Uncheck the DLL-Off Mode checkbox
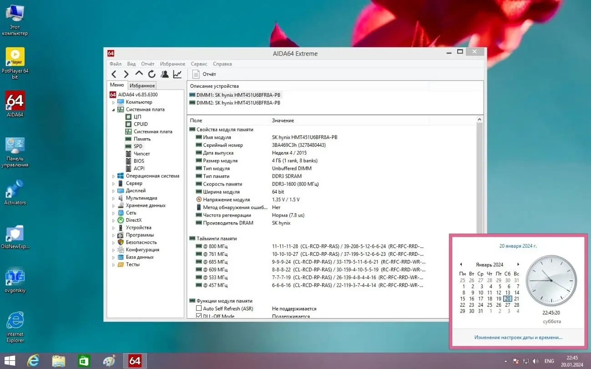This screenshot has width=591, height=369. click(199, 315)
